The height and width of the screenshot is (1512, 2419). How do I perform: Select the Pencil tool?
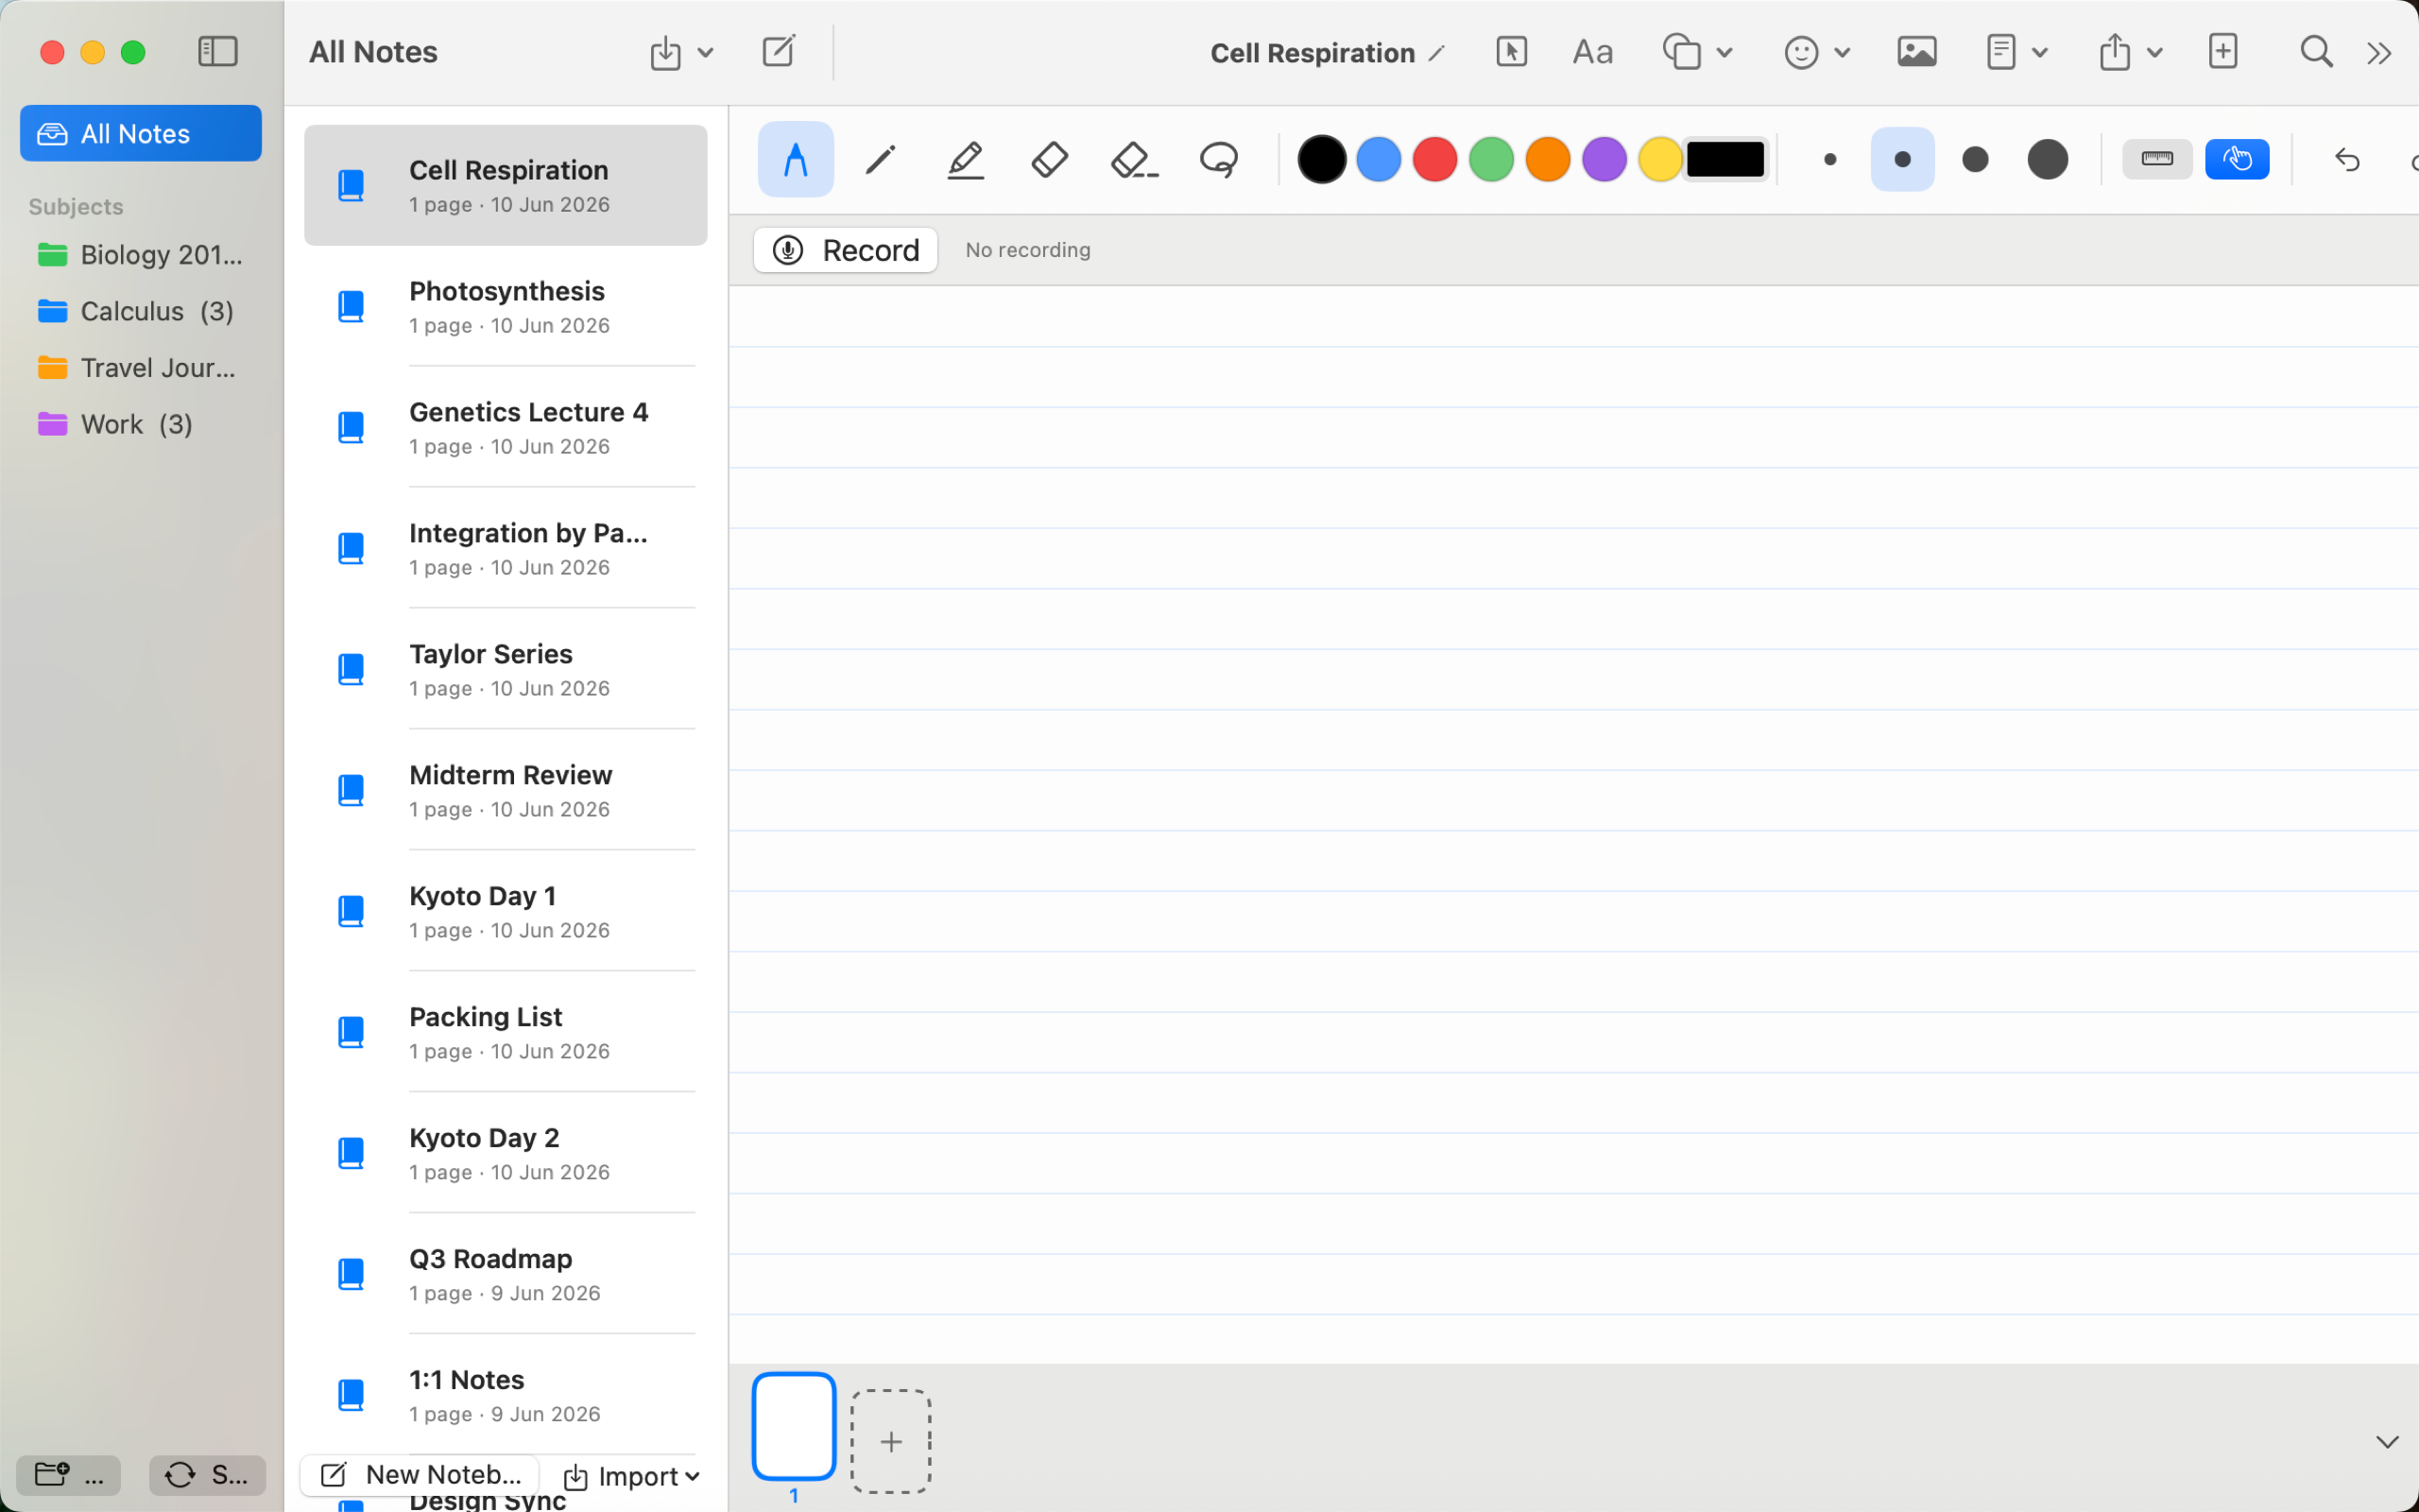[881, 159]
